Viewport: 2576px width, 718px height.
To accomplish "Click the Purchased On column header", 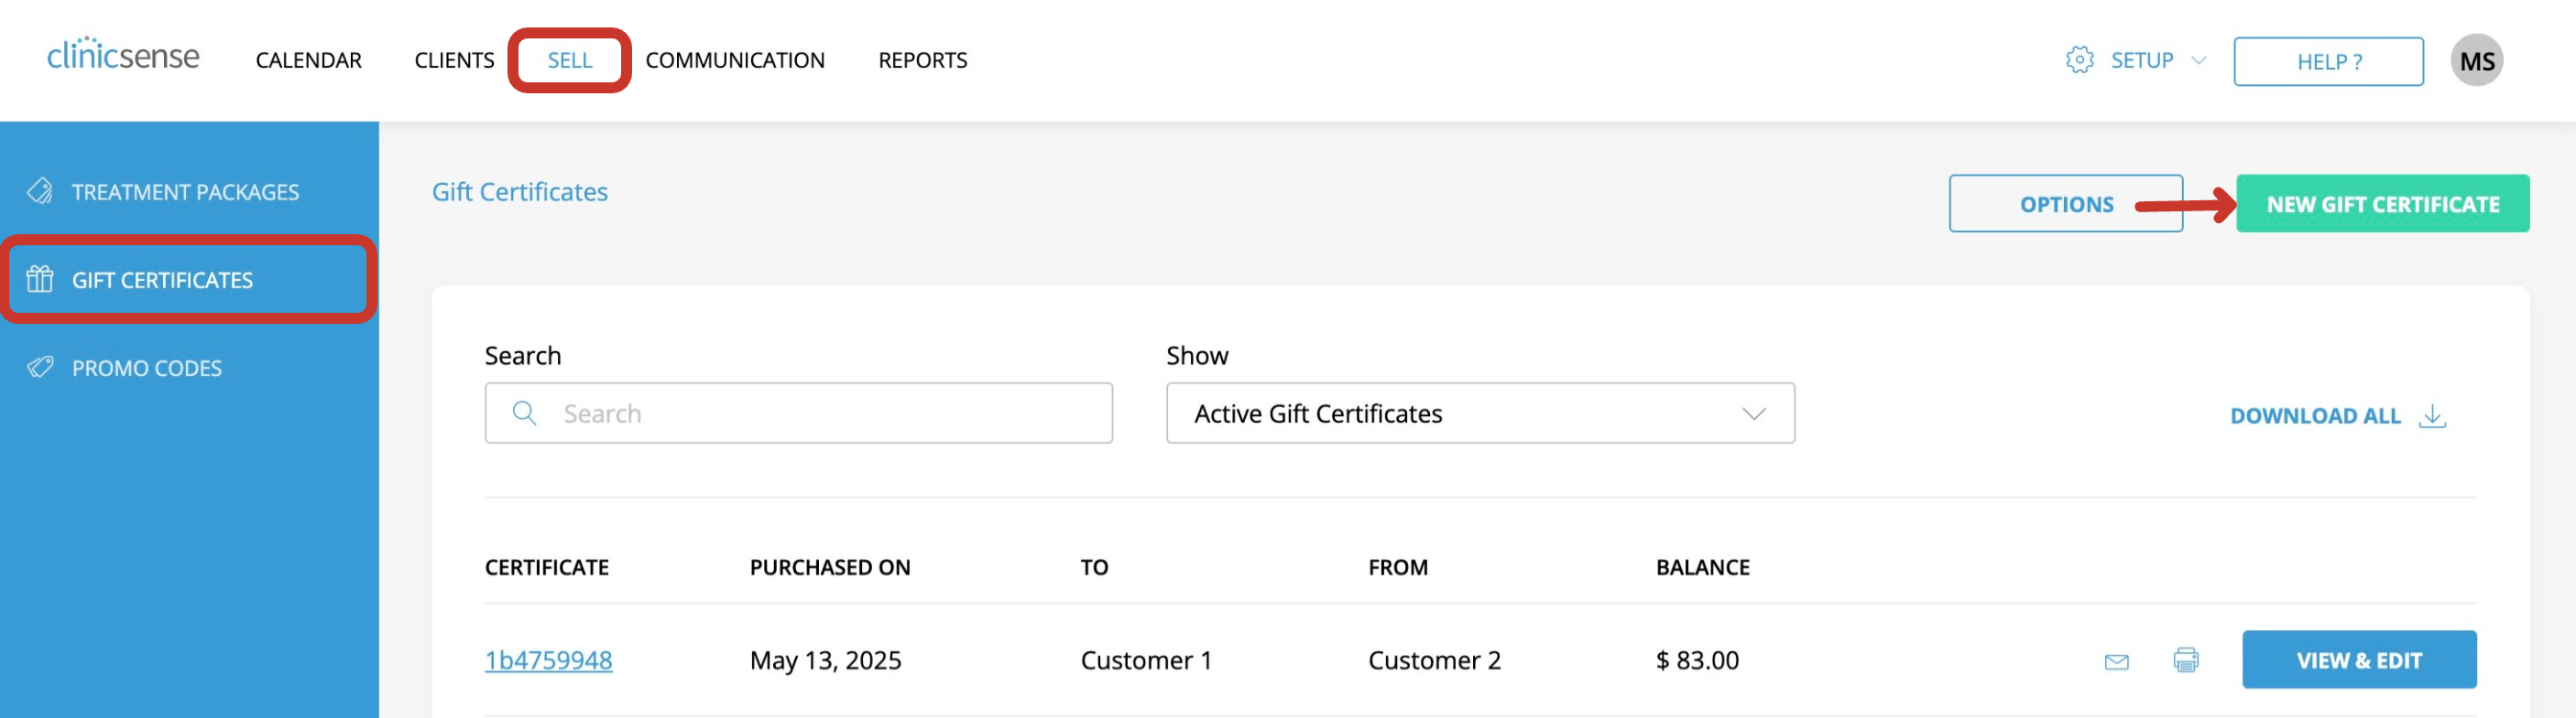I will [x=830, y=567].
